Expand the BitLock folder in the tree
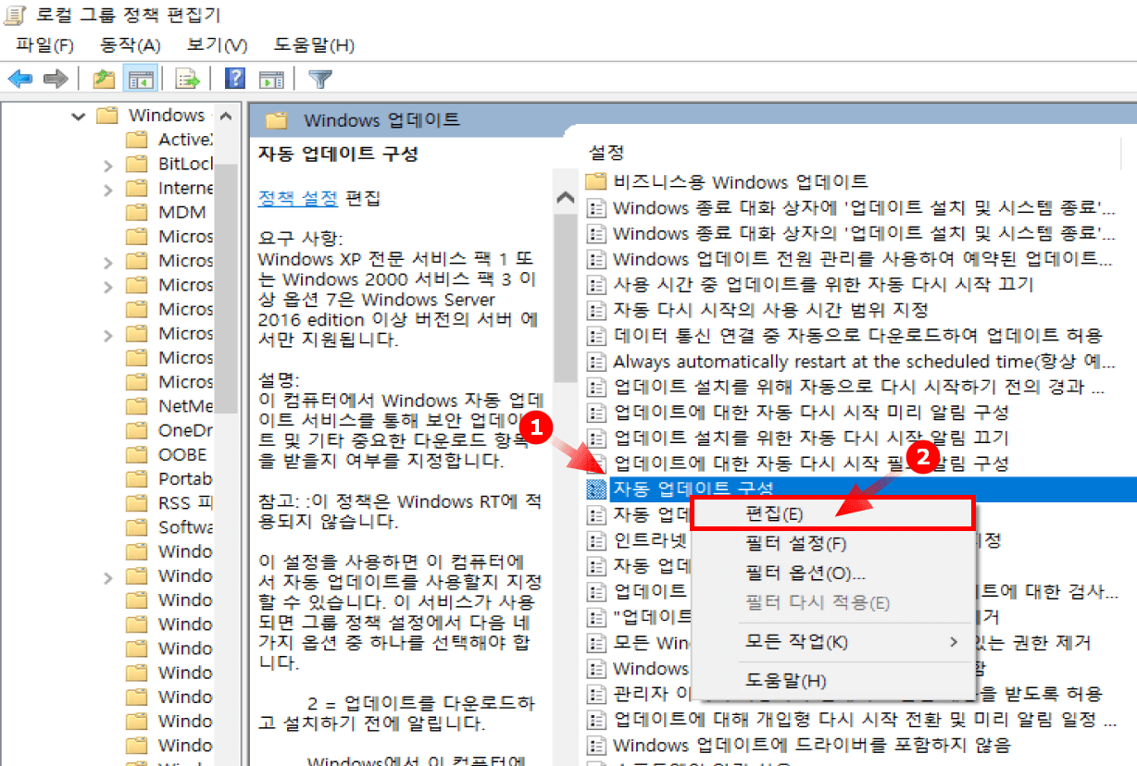 pos(108,165)
